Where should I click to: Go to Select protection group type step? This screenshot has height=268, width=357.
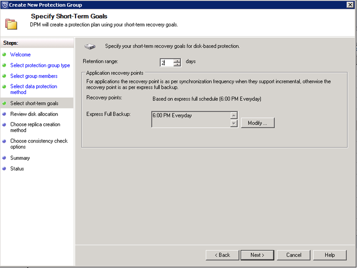40,65
